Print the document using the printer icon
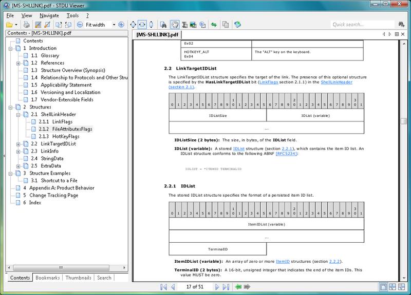This screenshot has width=411, height=295. pos(27,25)
